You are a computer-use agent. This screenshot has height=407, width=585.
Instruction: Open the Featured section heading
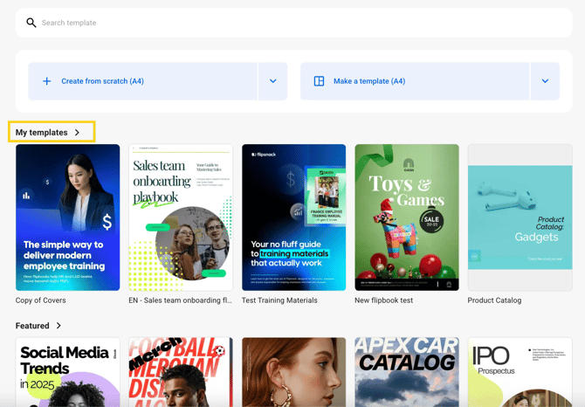[32, 326]
